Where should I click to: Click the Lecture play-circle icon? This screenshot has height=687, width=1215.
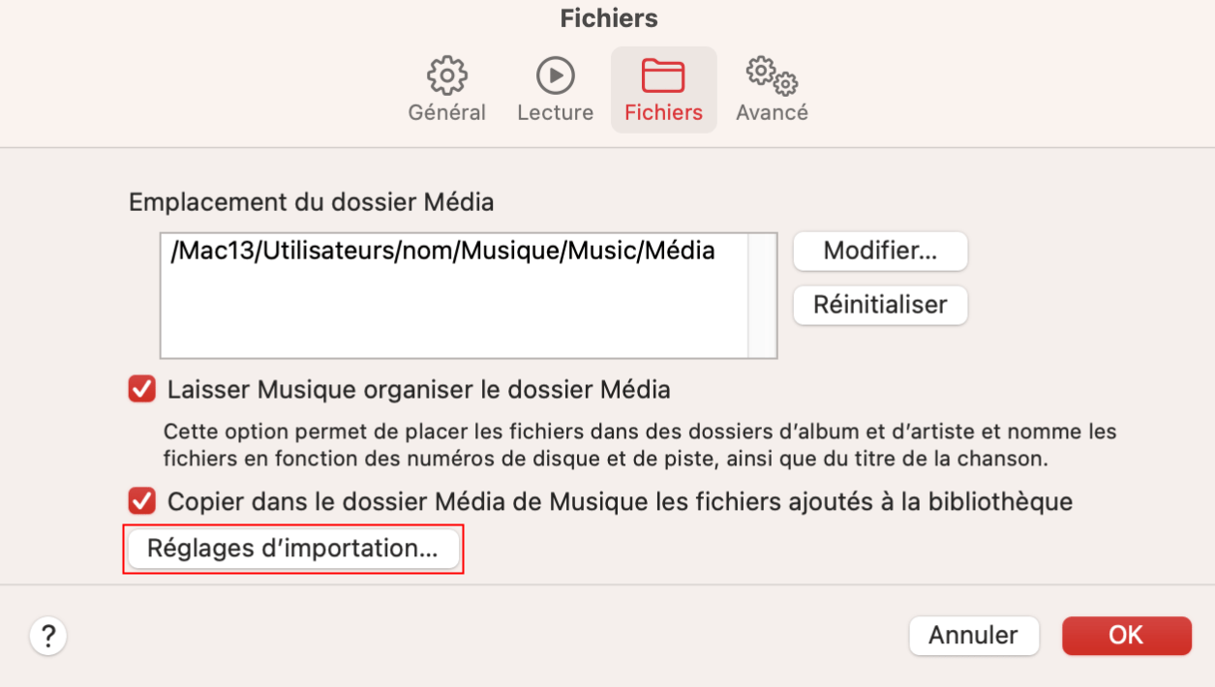555,75
